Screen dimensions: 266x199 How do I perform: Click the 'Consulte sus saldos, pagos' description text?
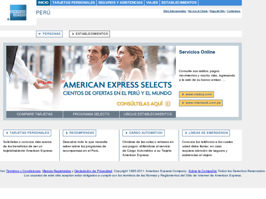[207, 76]
